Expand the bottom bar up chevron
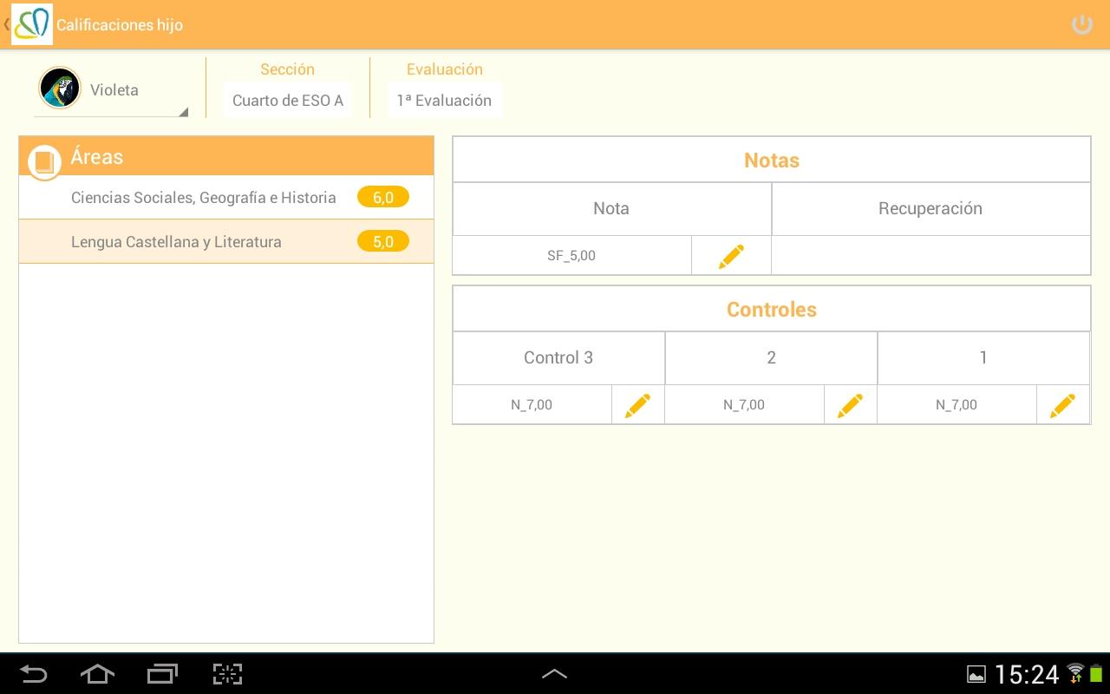The height and width of the screenshot is (694, 1110). pos(554,674)
